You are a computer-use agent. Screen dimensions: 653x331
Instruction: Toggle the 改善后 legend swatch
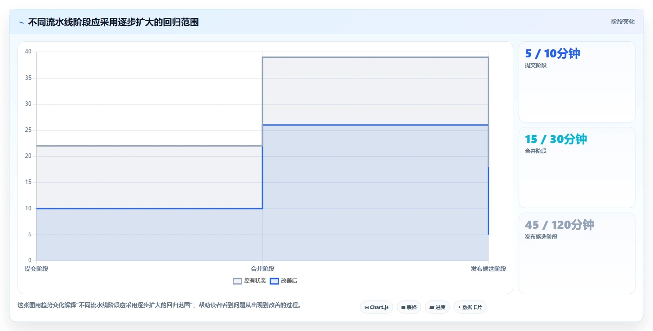[x=274, y=281]
